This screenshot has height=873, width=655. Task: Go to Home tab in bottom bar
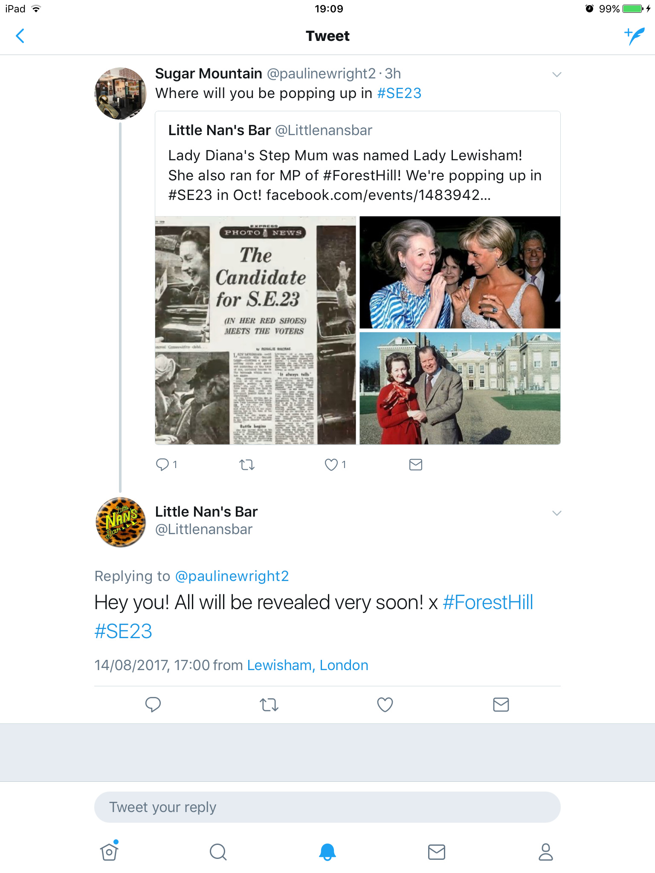pos(109,852)
